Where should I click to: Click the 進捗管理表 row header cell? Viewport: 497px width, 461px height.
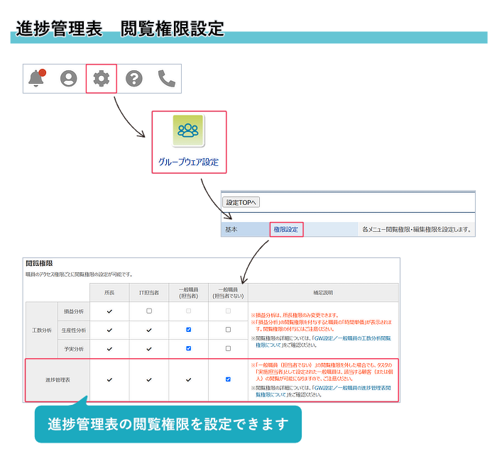pyautogui.click(x=57, y=379)
